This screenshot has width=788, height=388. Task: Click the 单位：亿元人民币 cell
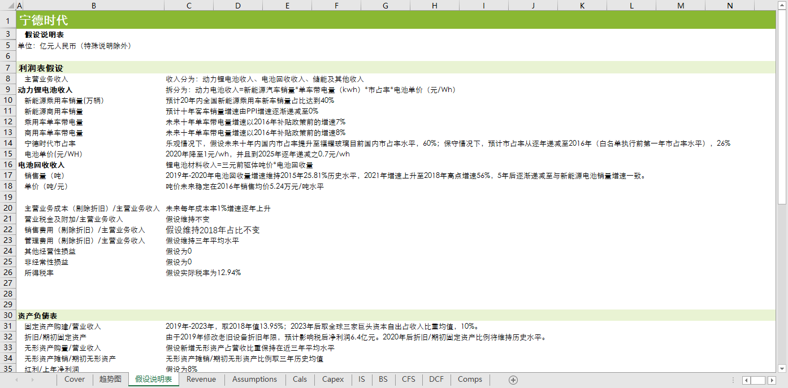(x=75, y=46)
